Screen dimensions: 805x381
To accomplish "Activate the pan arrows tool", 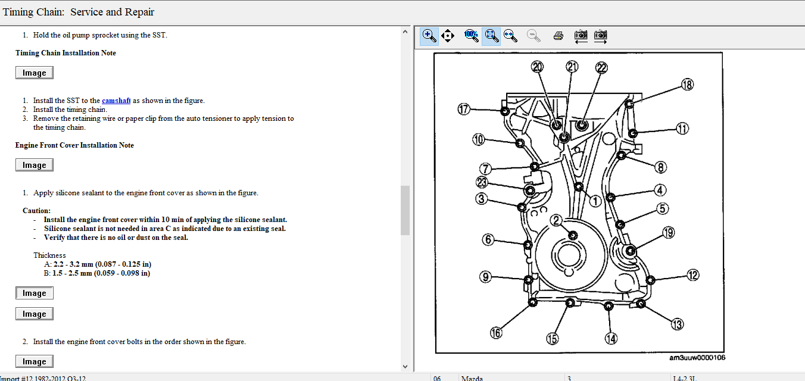I will click(x=448, y=36).
